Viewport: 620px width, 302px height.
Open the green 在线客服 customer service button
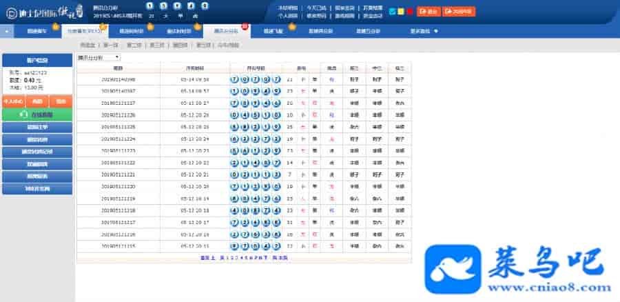37,114
